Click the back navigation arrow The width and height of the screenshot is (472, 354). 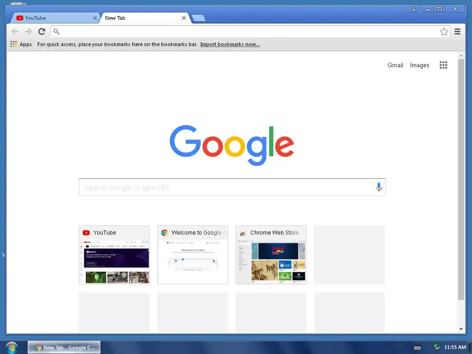coord(15,31)
